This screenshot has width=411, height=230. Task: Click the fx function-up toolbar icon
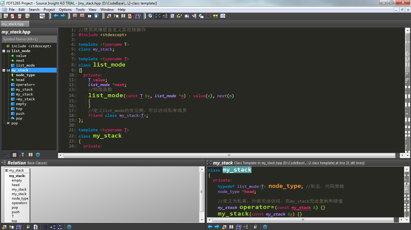pyautogui.click(x=131, y=16)
